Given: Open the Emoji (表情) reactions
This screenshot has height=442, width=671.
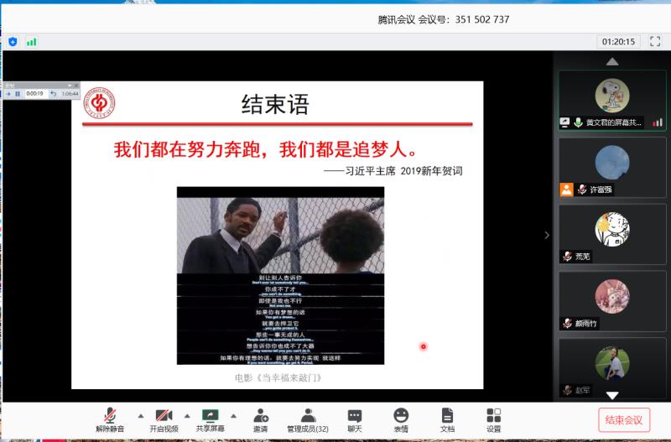Looking at the screenshot, I should pyautogui.click(x=401, y=419).
